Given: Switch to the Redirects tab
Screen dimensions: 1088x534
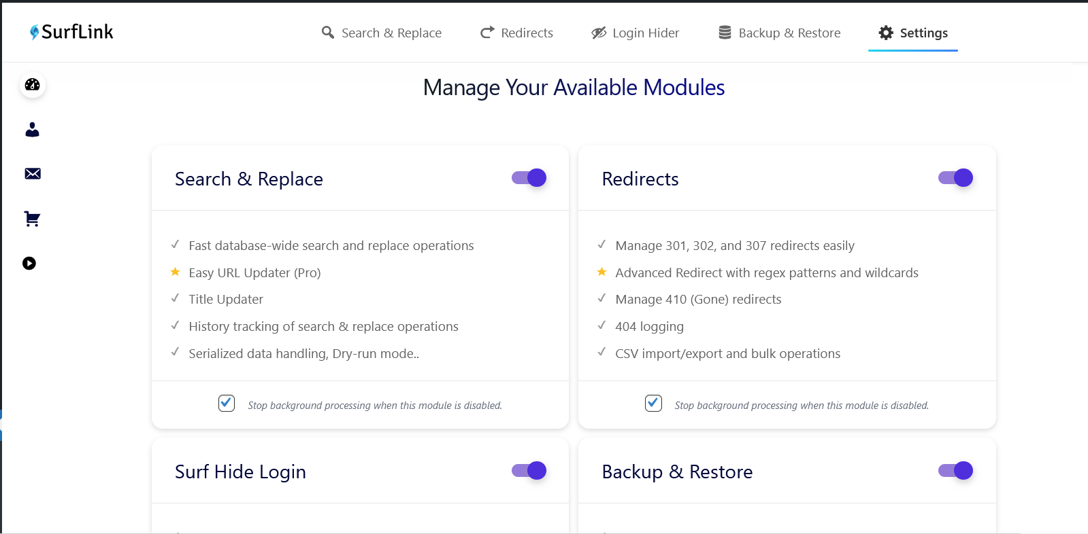Looking at the screenshot, I should (517, 33).
